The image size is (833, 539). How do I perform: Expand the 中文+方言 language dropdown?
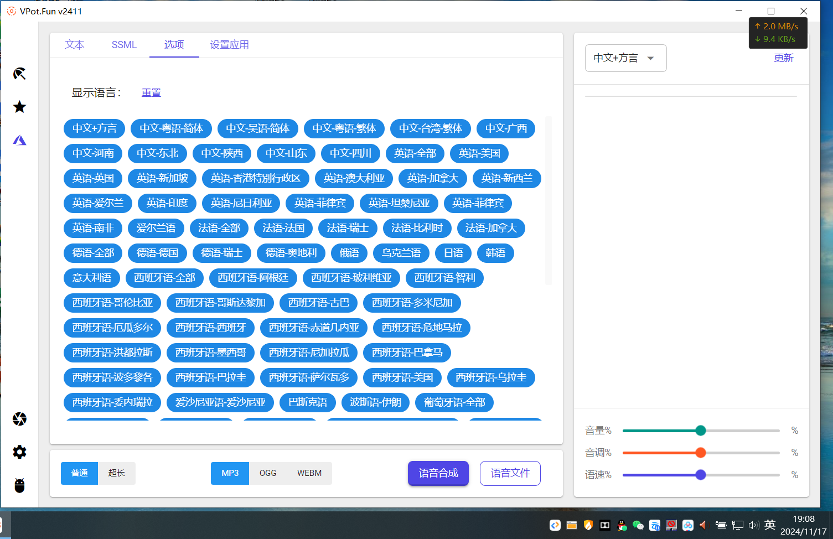click(625, 58)
